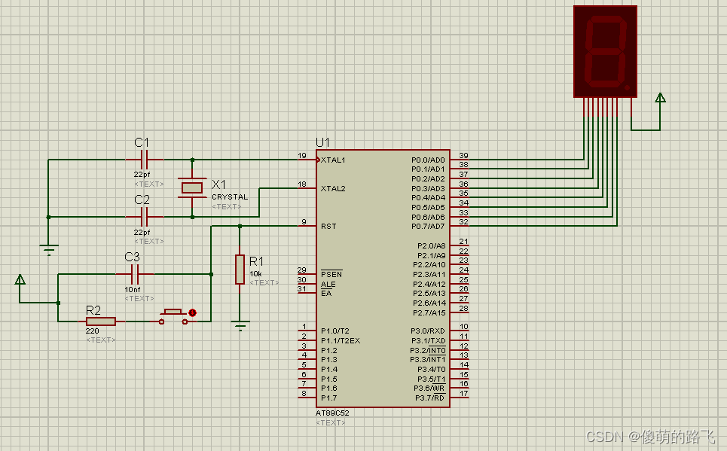Viewport: 727px width, 451px height.
Task: Click the <TEXT> placeholder under R2
Action: (x=101, y=340)
